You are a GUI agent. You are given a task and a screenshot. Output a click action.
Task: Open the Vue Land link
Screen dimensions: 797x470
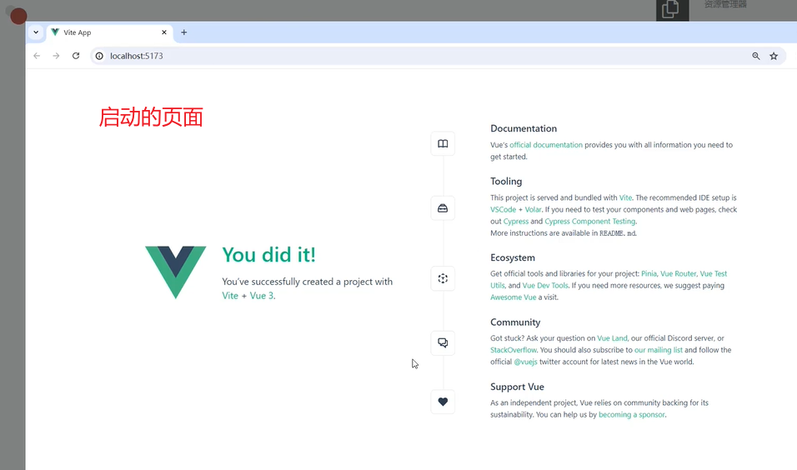pyautogui.click(x=612, y=338)
